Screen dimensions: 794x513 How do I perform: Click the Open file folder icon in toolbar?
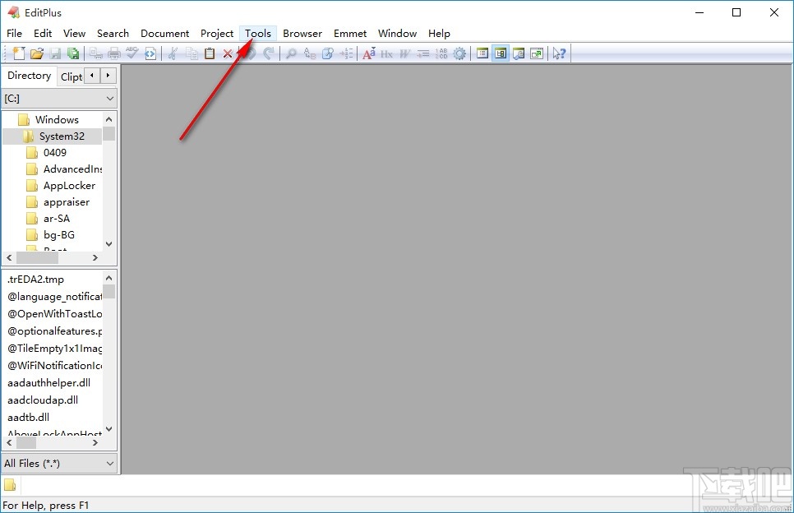click(x=37, y=53)
